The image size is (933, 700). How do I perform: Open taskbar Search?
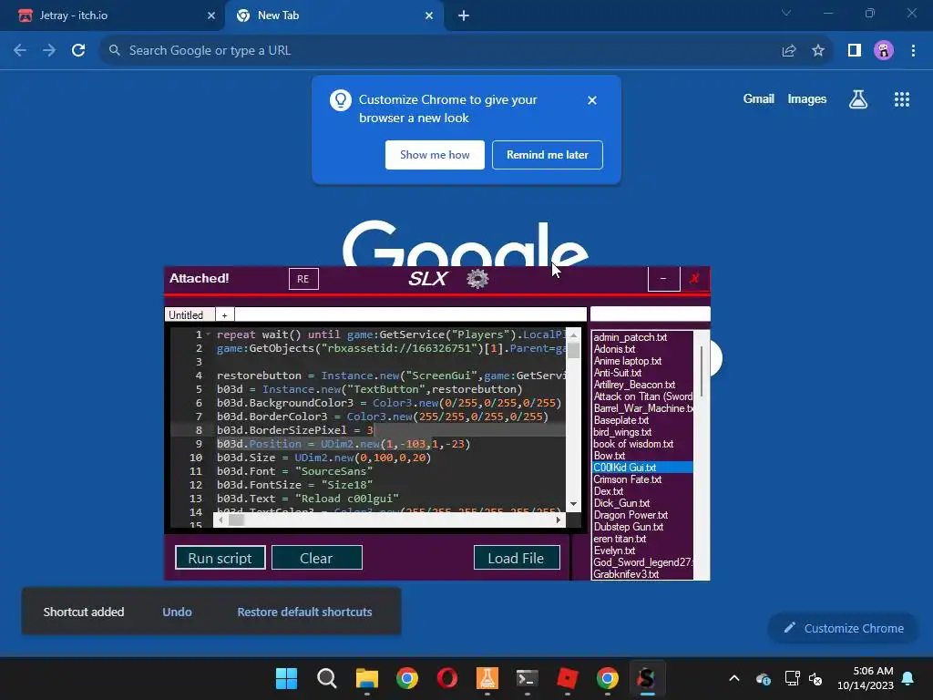point(327,678)
